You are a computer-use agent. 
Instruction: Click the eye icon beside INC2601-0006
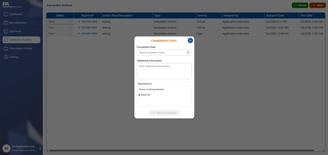pos(79,22)
